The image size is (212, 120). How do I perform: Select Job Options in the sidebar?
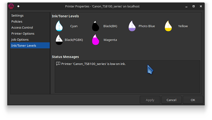[30, 39]
